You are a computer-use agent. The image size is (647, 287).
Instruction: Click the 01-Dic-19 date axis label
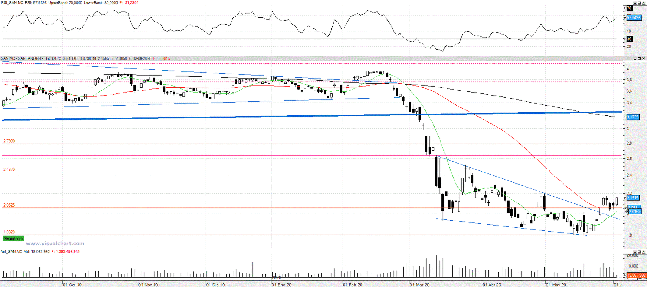[x=215, y=284]
